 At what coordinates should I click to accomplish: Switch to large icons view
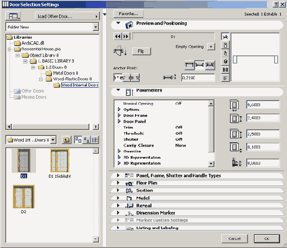point(78,140)
